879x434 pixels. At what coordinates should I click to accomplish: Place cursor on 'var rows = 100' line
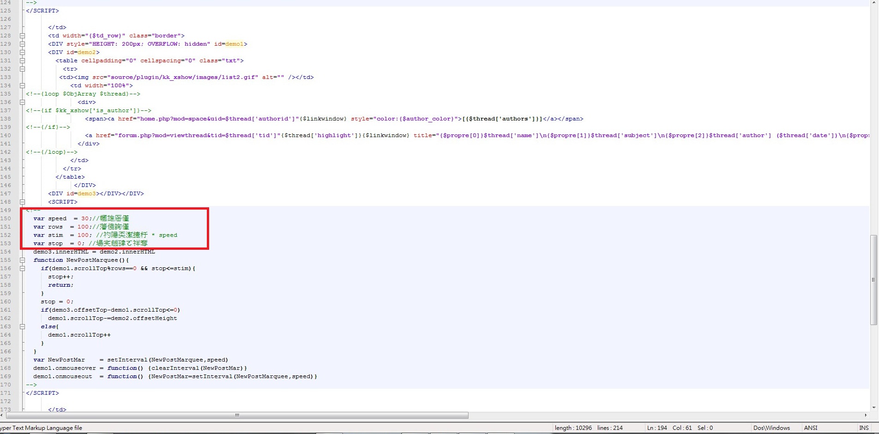point(81,227)
